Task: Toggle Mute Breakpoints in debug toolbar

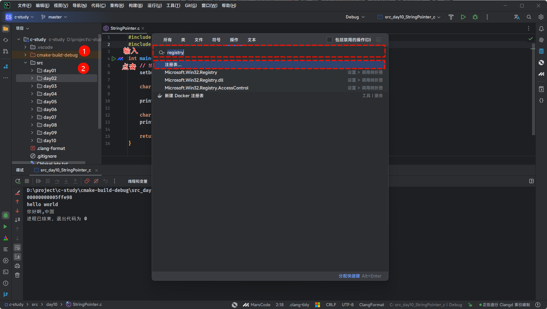Action: [96, 181]
